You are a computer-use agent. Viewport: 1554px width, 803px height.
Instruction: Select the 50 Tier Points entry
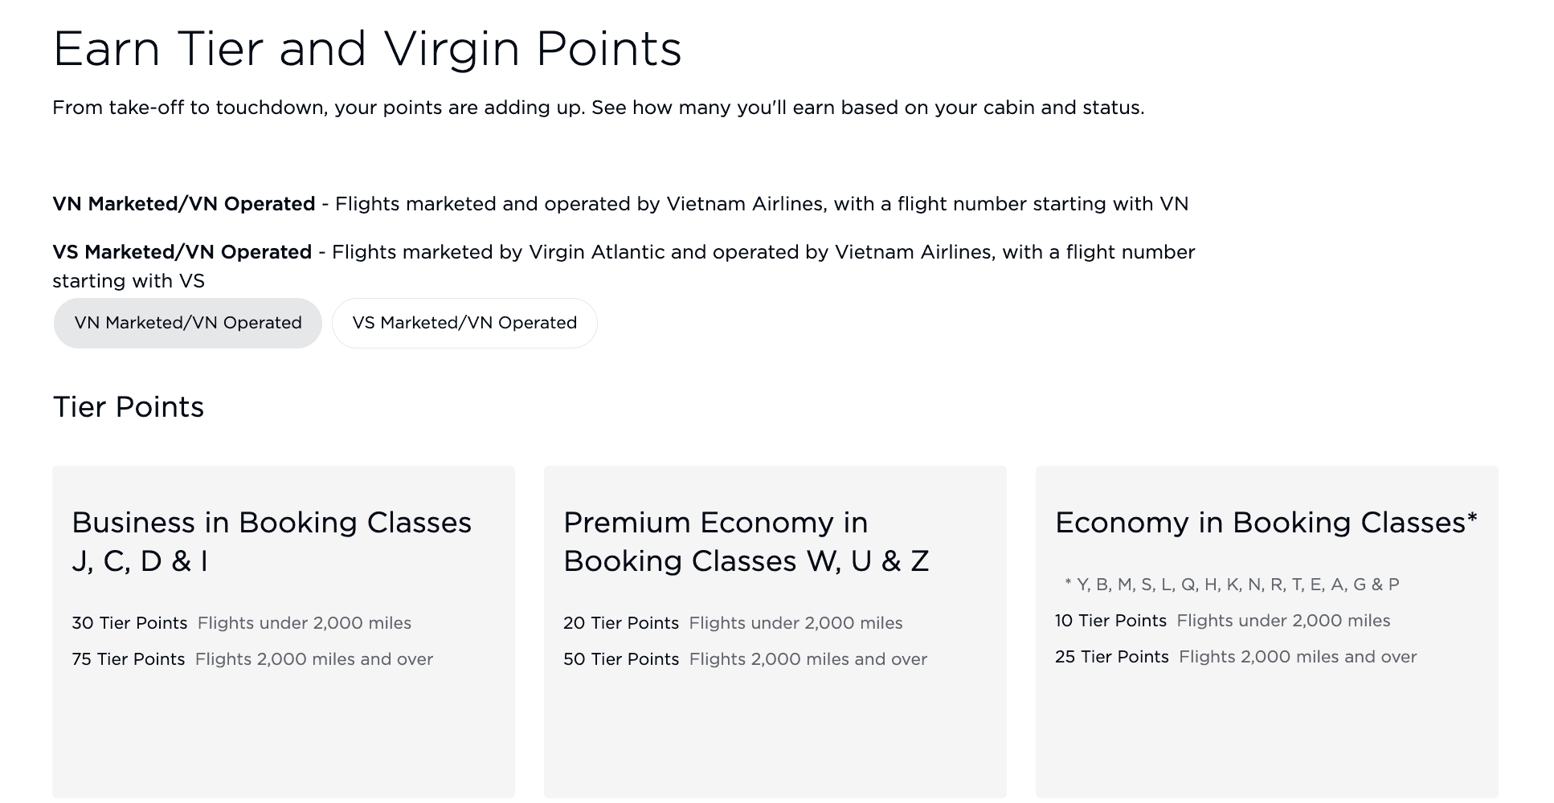tap(621, 658)
